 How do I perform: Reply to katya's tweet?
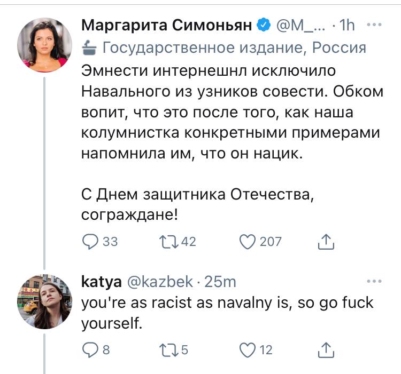[x=91, y=350]
